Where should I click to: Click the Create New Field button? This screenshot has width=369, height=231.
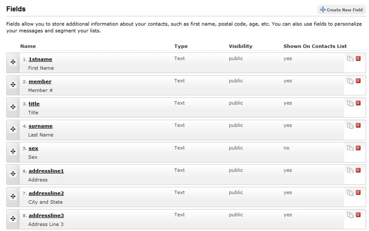[342, 10]
